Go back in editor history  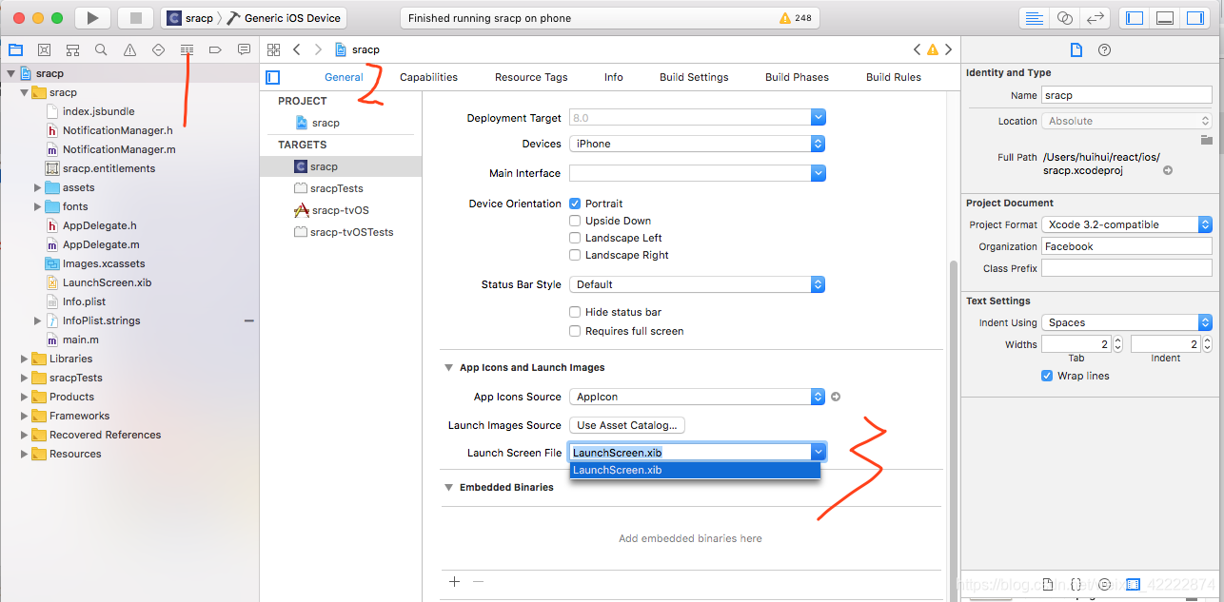pyautogui.click(x=297, y=49)
